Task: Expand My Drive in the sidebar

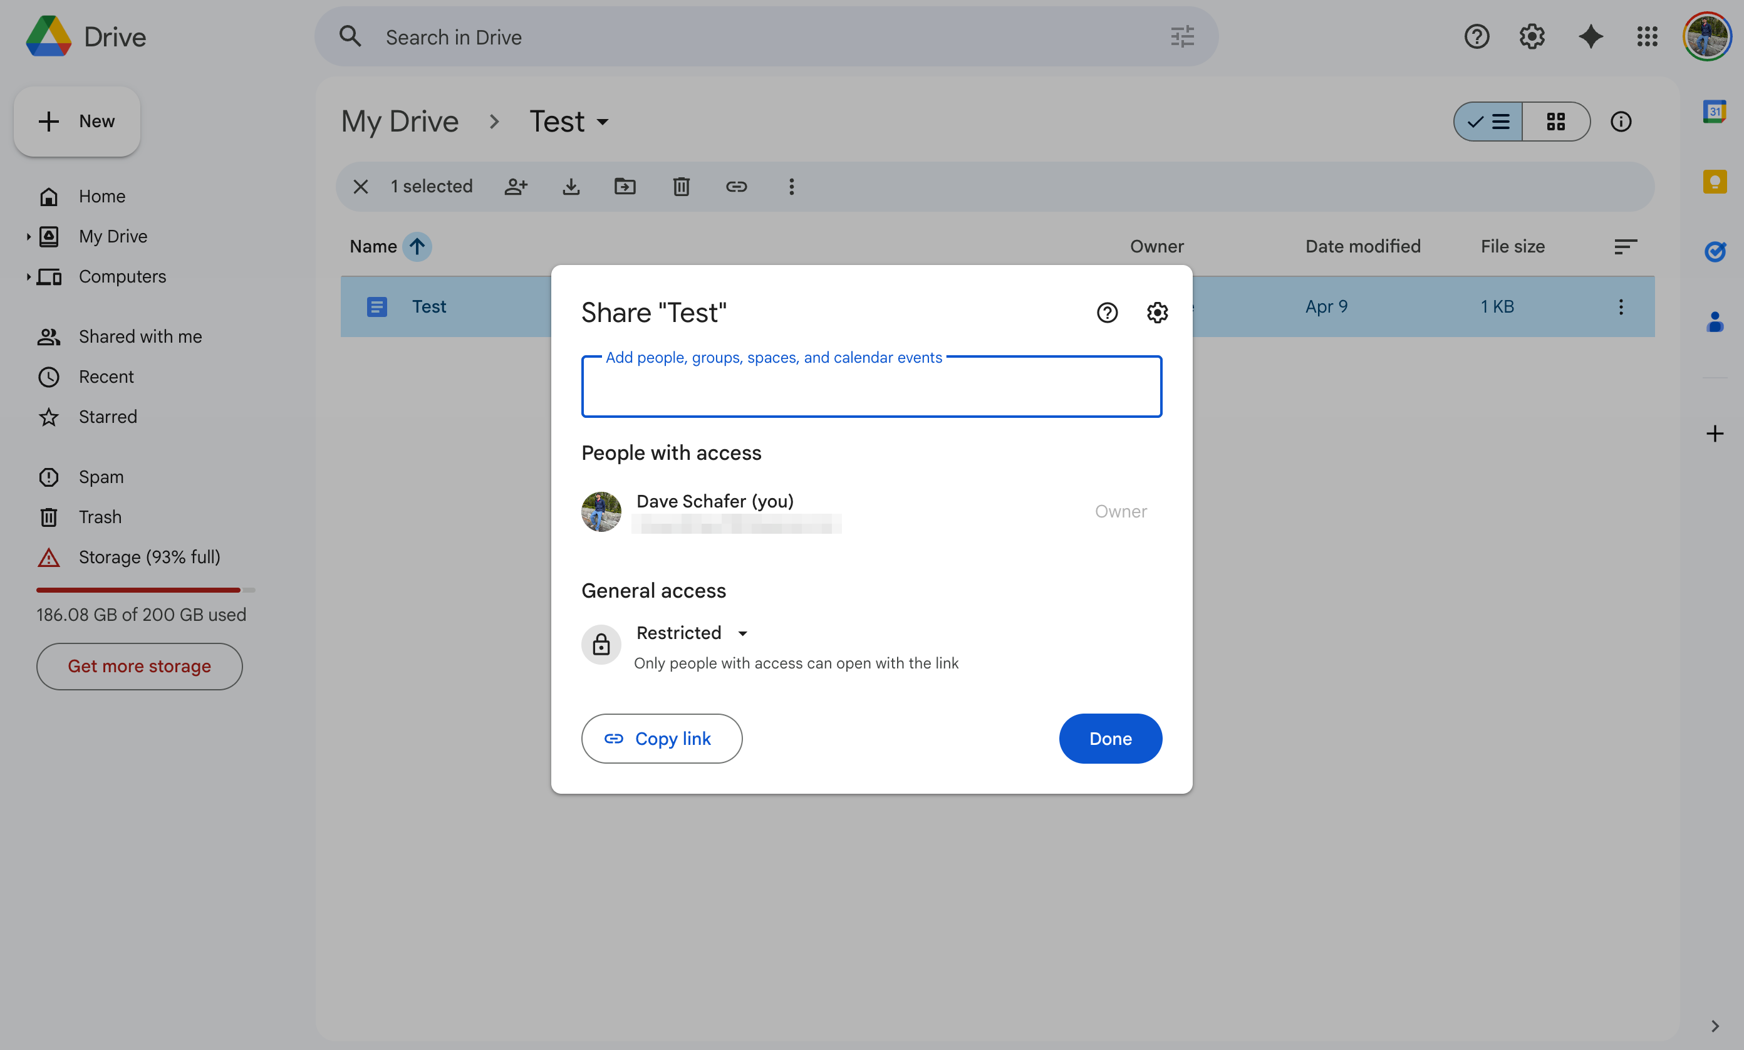Action: click(28, 236)
